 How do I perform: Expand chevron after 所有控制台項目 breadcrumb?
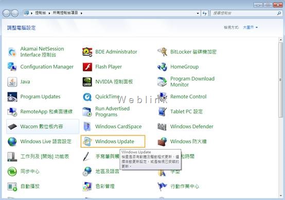tap(81, 13)
